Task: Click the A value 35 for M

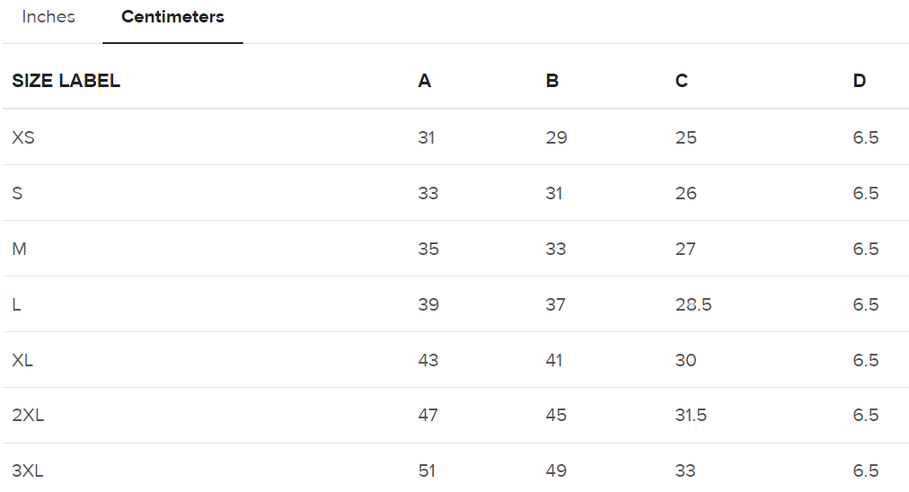Action: coord(428,249)
